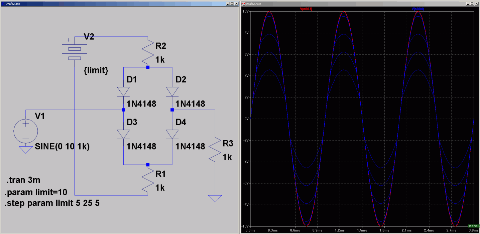Click the red V(n003) trace label

tap(306, 9)
